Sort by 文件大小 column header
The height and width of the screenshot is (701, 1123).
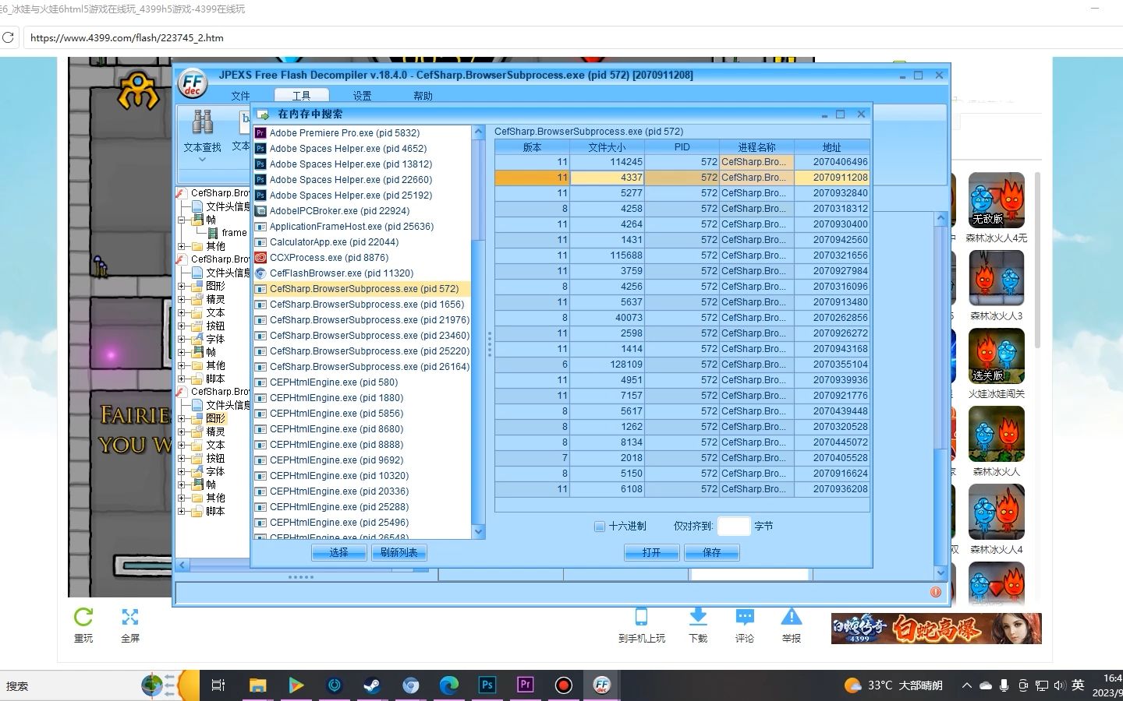(607, 147)
